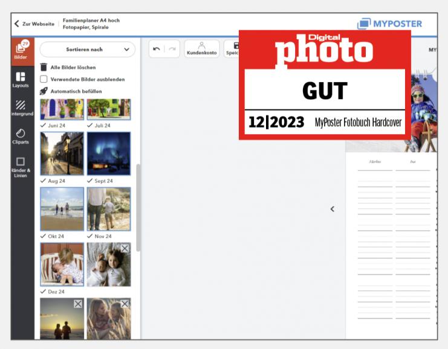Remove the two-children photo via X
The width and height of the screenshot is (448, 349).
click(125, 249)
